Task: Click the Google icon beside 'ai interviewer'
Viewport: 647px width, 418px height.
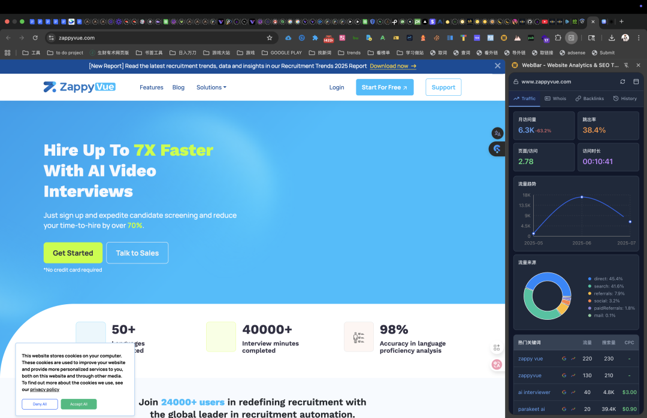Action: 564,392
